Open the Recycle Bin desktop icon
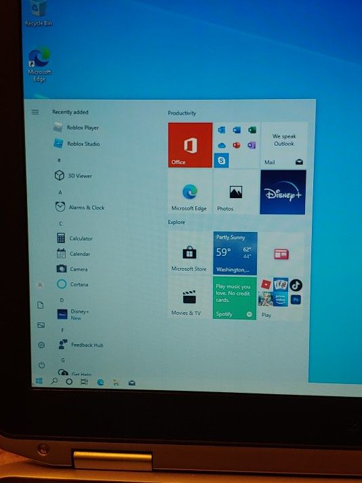The image size is (362, 483). pyautogui.click(x=39, y=13)
